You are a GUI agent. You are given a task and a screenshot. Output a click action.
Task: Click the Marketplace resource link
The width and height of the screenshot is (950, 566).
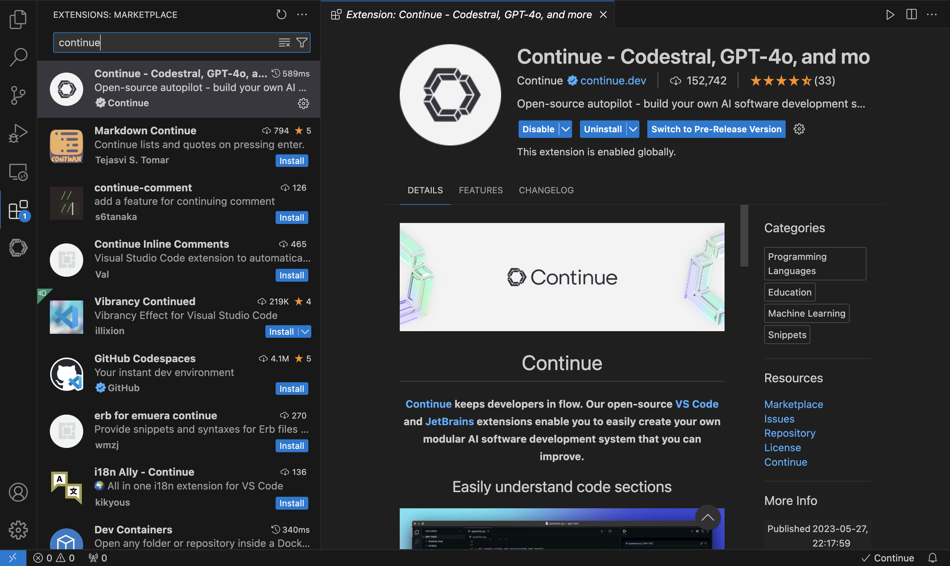click(794, 404)
